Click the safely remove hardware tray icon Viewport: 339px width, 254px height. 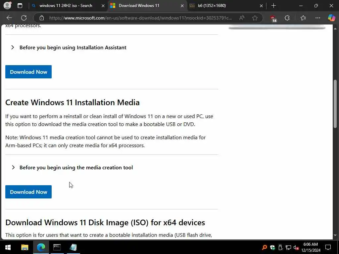tap(280, 247)
